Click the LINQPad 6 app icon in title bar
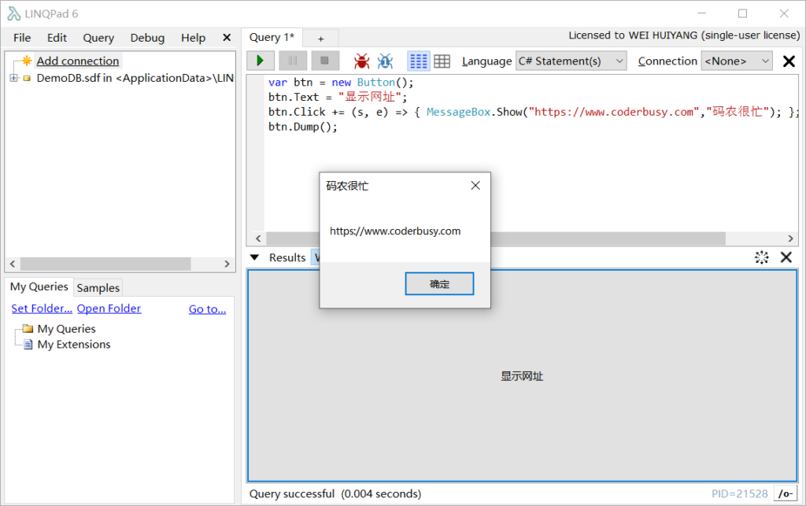The width and height of the screenshot is (806, 506). pos(14,14)
